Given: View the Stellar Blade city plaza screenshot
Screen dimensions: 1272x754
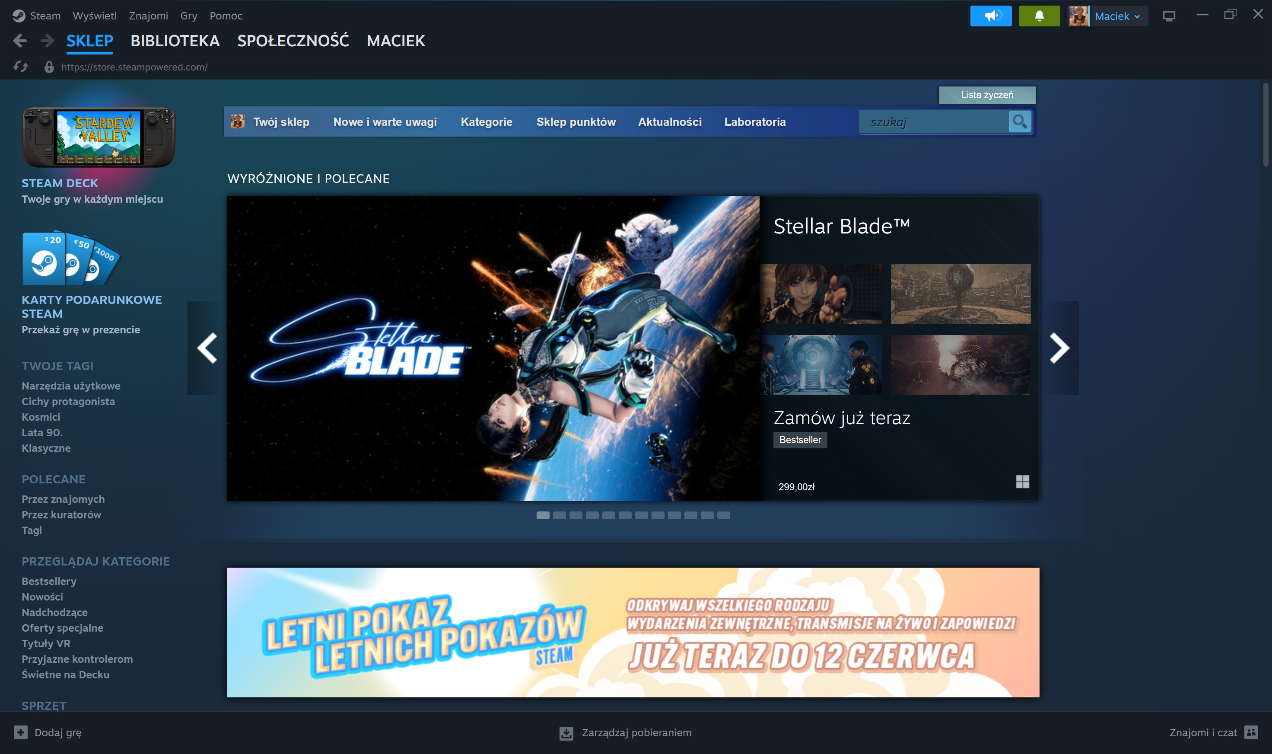Looking at the screenshot, I should tap(961, 294).
